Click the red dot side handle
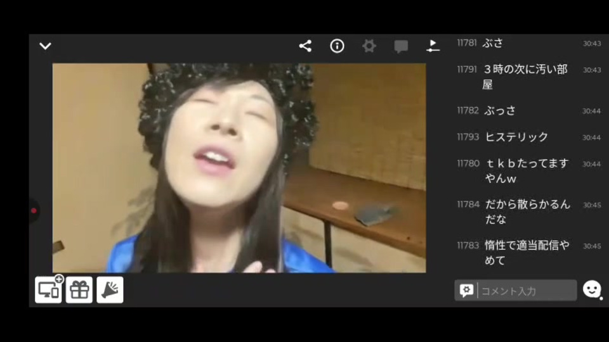The width and height of the screenshot is (609, 342). (x=34, y=210)
